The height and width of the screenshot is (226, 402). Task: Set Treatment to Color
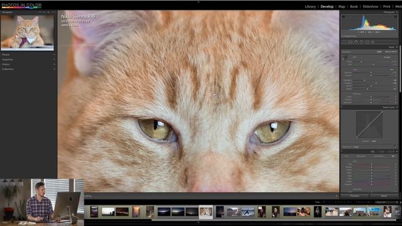pos(379,51)
